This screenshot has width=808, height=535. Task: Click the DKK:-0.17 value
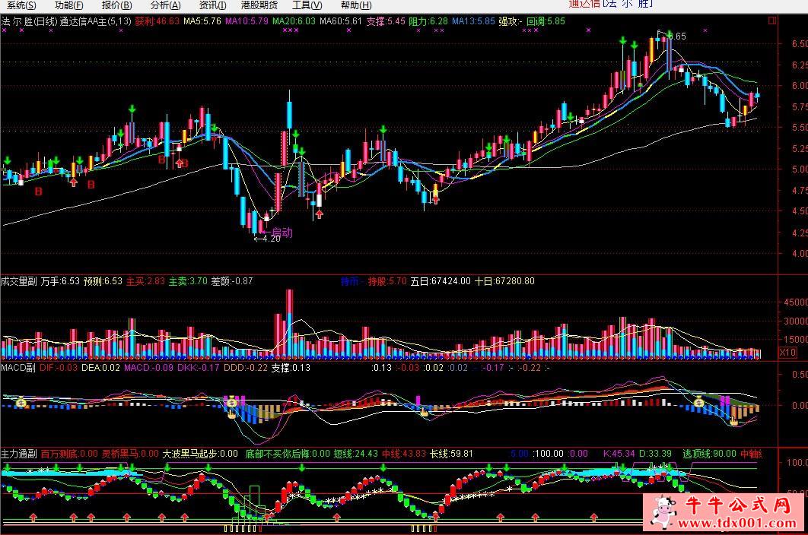click(199, 368)
